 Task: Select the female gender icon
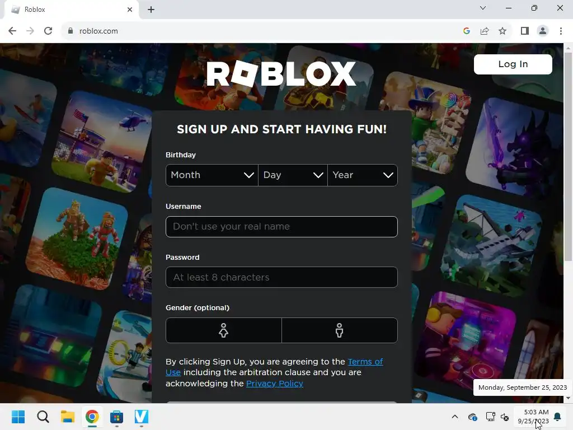pyautogui.click(x=224, y=330)
